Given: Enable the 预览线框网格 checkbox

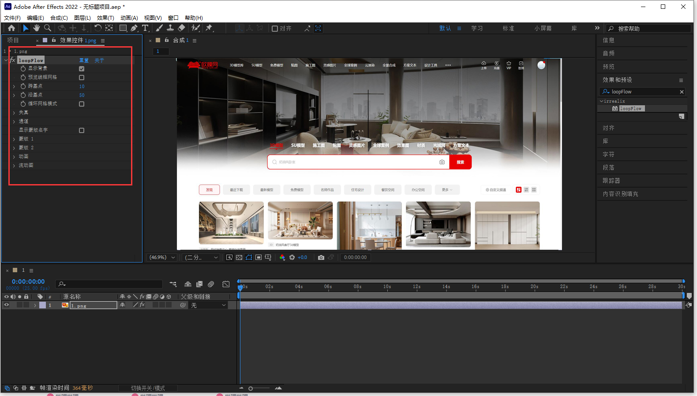Looking at the screenshot, I should 82,78.
